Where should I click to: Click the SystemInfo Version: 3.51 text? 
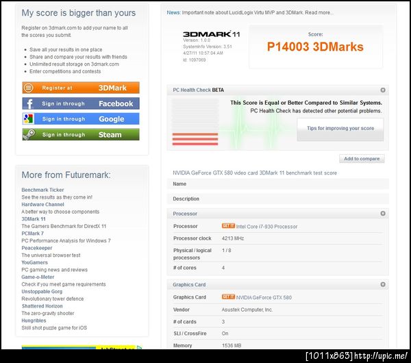point(208,47)
